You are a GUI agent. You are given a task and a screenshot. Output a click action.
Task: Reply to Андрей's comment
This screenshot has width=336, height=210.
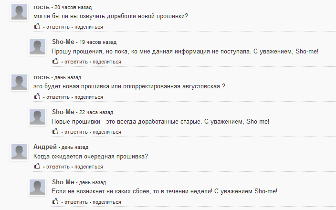(x=58, y=167)
